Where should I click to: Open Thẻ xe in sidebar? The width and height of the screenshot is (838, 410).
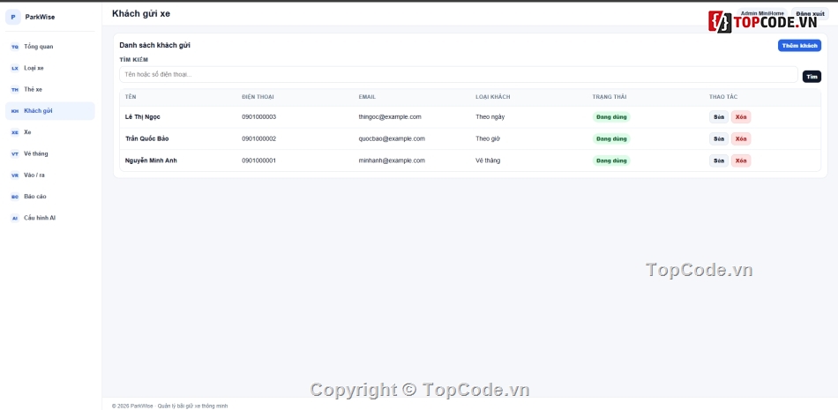click(50, 90)
